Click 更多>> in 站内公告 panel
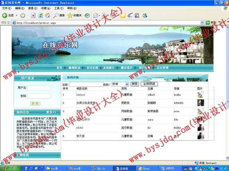 click(51, 112)
